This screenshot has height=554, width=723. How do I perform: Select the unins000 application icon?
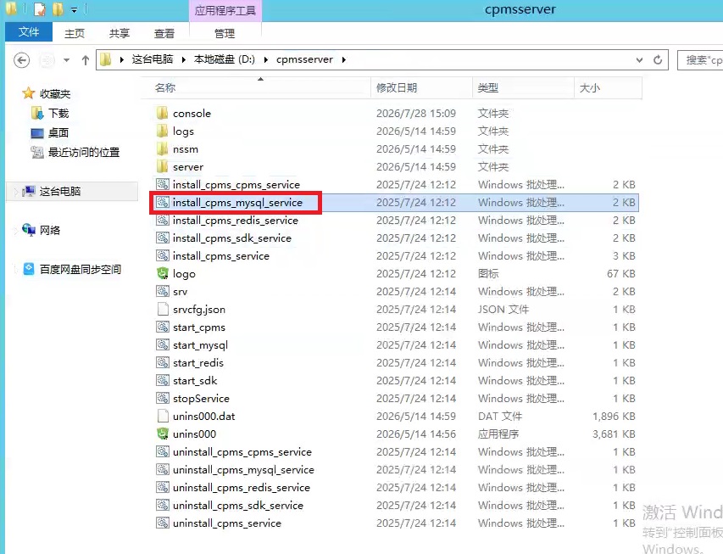pos(162,434)
